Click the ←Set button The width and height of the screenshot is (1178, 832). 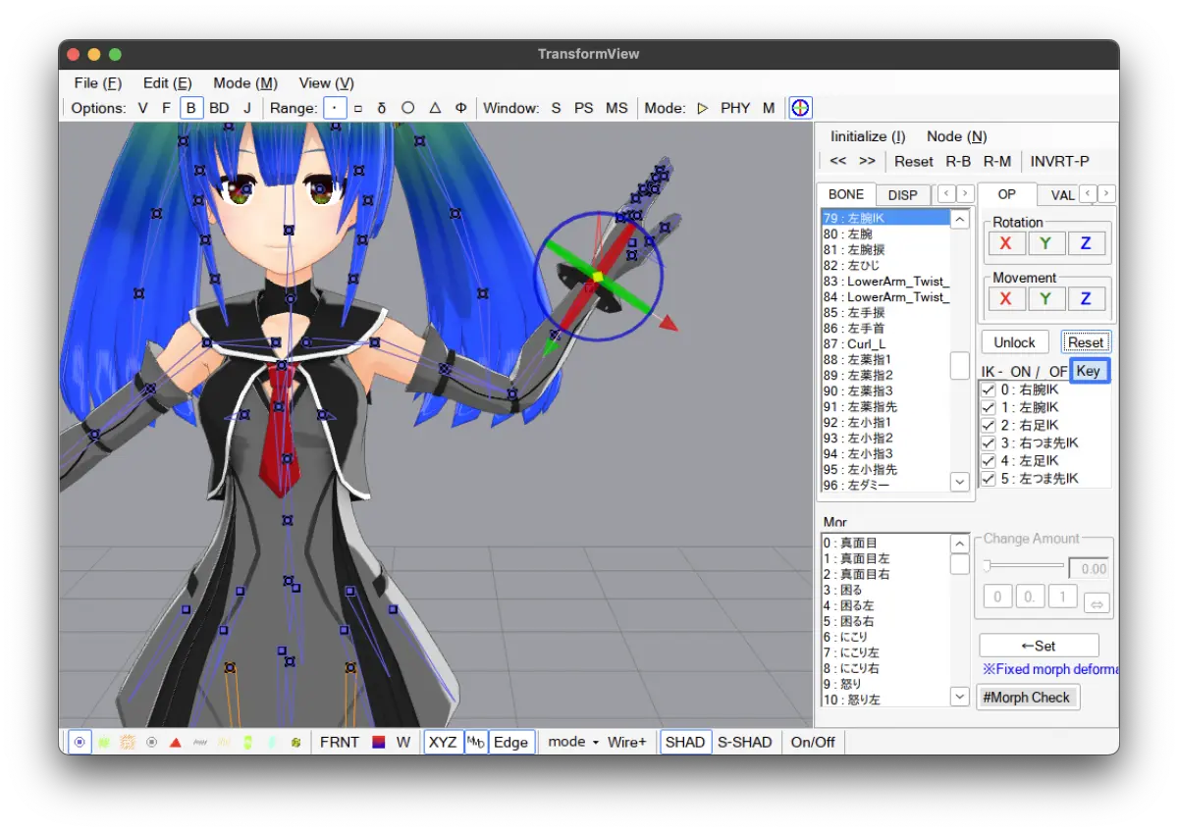(1039, 646)
